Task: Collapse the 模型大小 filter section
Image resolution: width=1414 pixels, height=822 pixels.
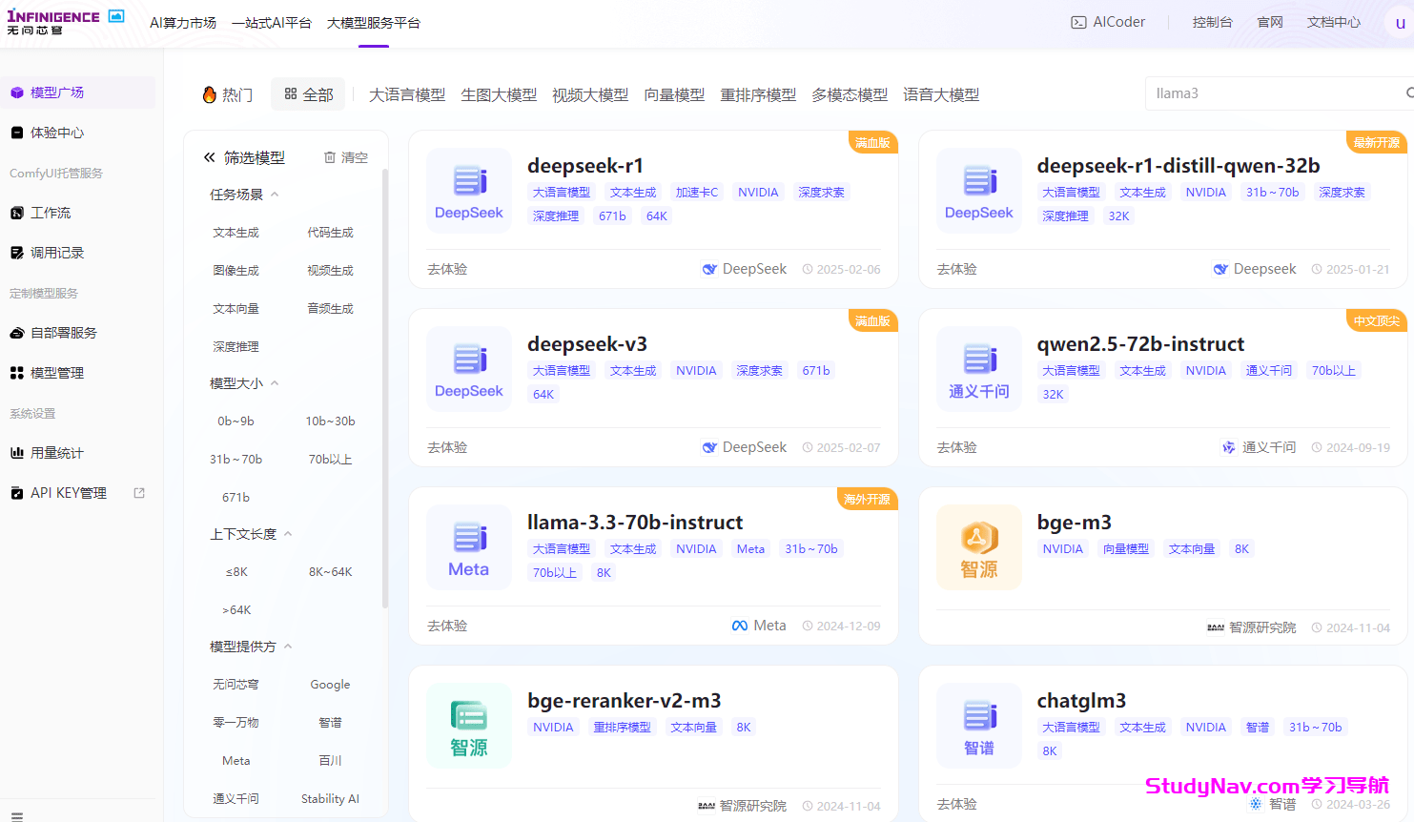Action: [x=275, y=383]
